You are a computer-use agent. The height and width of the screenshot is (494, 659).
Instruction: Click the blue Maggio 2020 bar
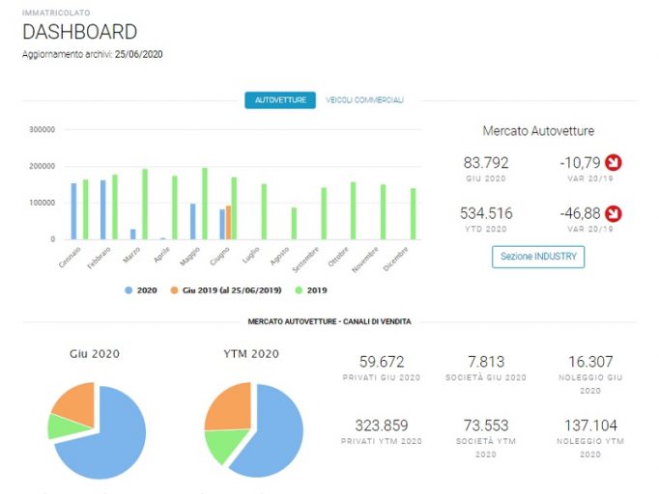[x=193, y=222]
